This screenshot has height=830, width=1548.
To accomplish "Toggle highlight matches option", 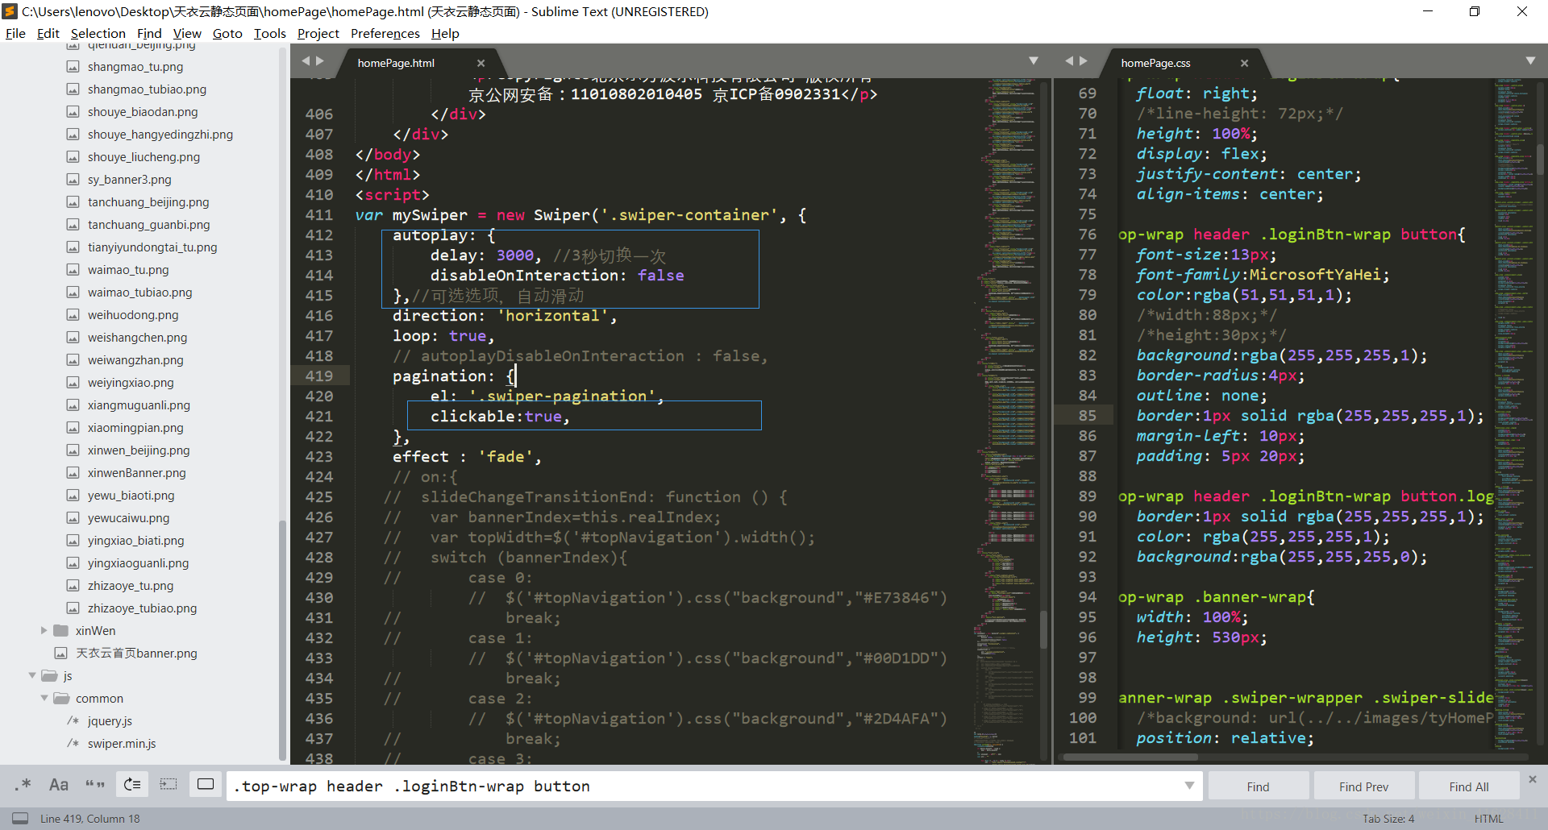I will point(206,785).
